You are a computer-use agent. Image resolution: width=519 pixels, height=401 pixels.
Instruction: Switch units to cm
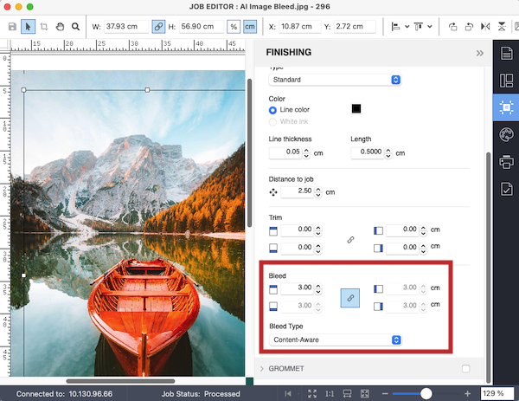pos(249,27)
